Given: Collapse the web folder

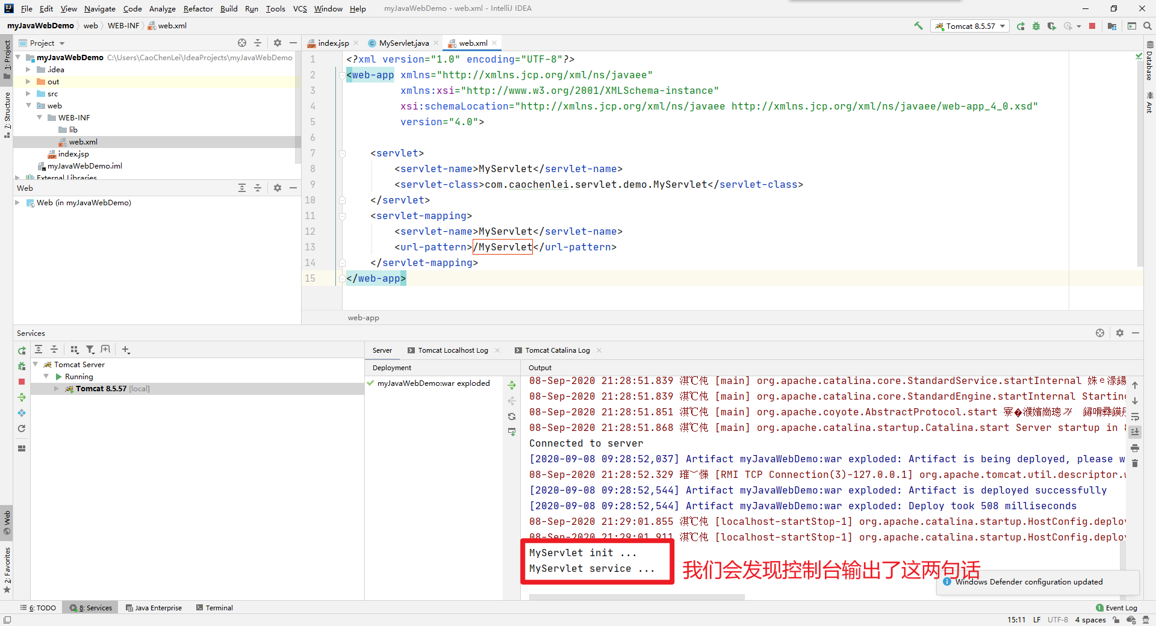Looking at the screenshot, I should click(x=28, y=106).
